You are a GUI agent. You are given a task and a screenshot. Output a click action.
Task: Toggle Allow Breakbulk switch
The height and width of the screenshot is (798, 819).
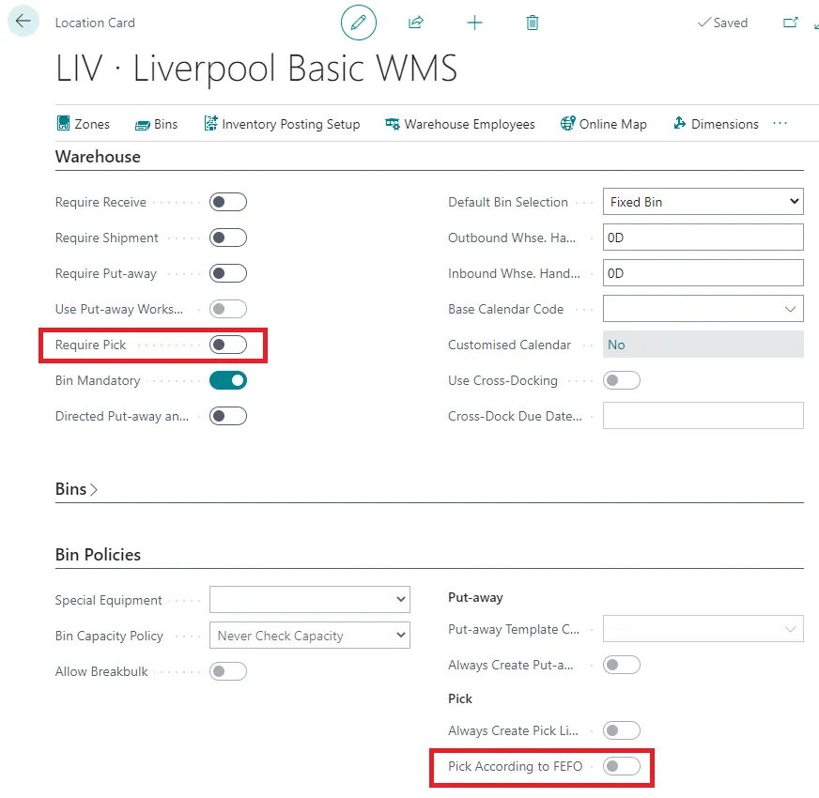click(x=228, y=671)
